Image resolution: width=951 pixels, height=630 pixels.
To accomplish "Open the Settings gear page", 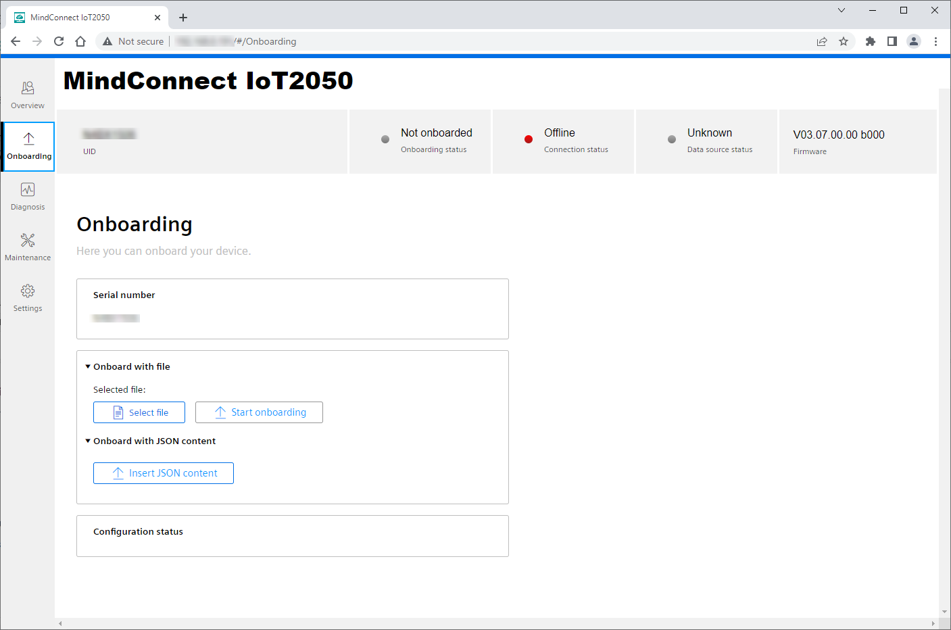I will pos(28,298).
